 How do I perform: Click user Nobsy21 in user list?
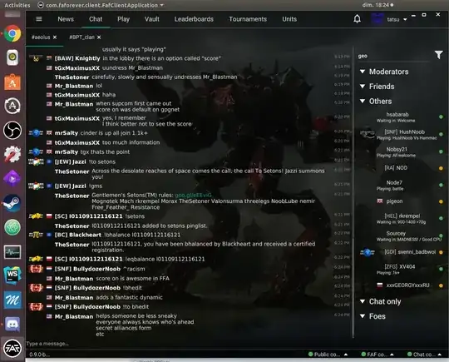pyautogui.click(x=397, y=149)
